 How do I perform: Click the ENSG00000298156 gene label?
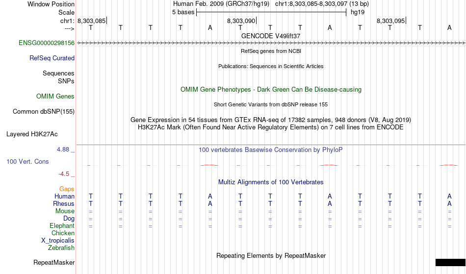pyautogui.click(x=47, y=43)
